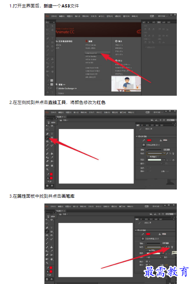Toggle stroke hinting checkbox in step 3 properties

(x=163, y=257)
